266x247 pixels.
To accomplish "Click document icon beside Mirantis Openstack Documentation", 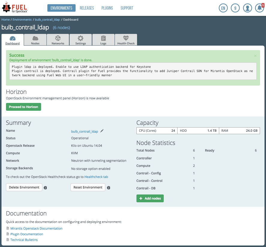I will click(x=7, y=228).
